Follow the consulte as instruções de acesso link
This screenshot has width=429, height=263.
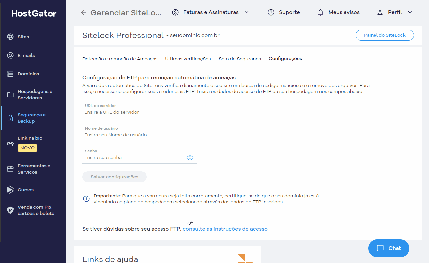pyautogui.click(x=226, y=229)
